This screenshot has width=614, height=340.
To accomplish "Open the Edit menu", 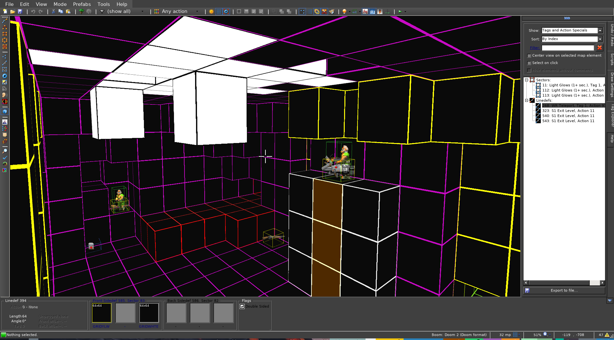I will (x=25, y=4).
